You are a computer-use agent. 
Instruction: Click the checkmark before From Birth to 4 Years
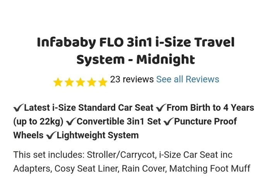[161, 108]
